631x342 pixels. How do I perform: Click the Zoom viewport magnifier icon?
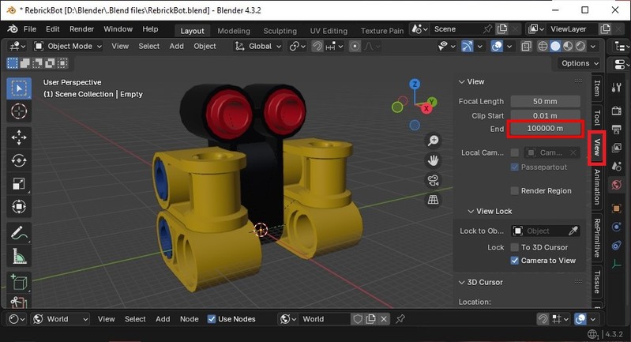[433, 141]
